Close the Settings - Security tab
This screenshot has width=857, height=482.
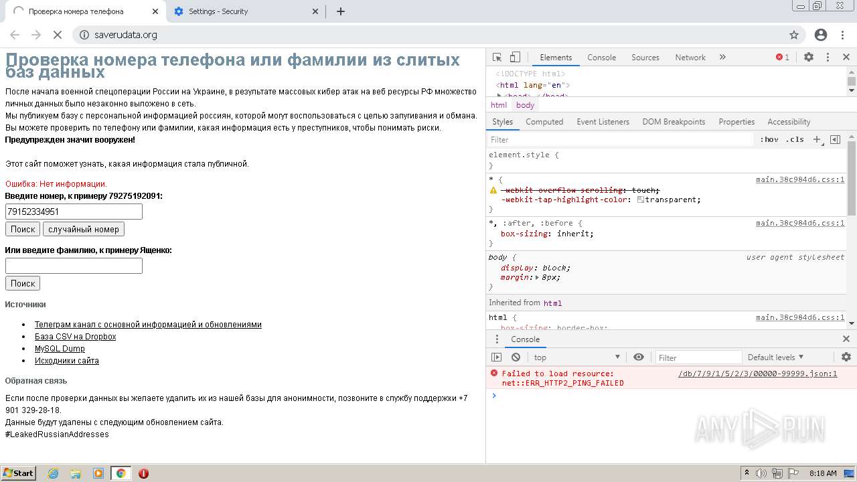coord(316,11)
